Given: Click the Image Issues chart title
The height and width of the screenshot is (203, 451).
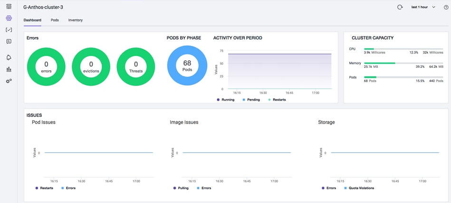Looking at the screenshot, I should click(x=184, y=122).
